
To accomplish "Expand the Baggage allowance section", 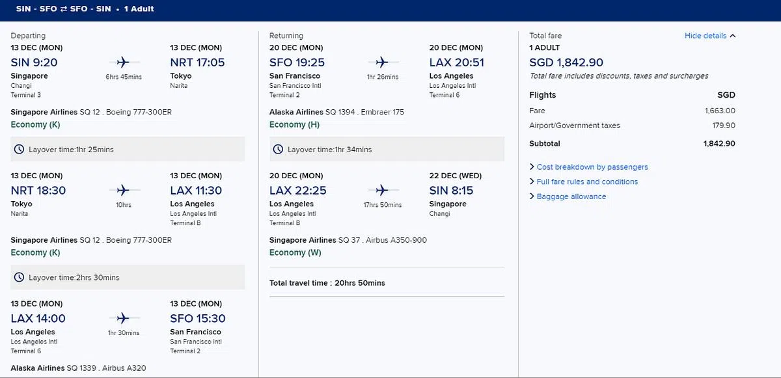I will point(571,196).
